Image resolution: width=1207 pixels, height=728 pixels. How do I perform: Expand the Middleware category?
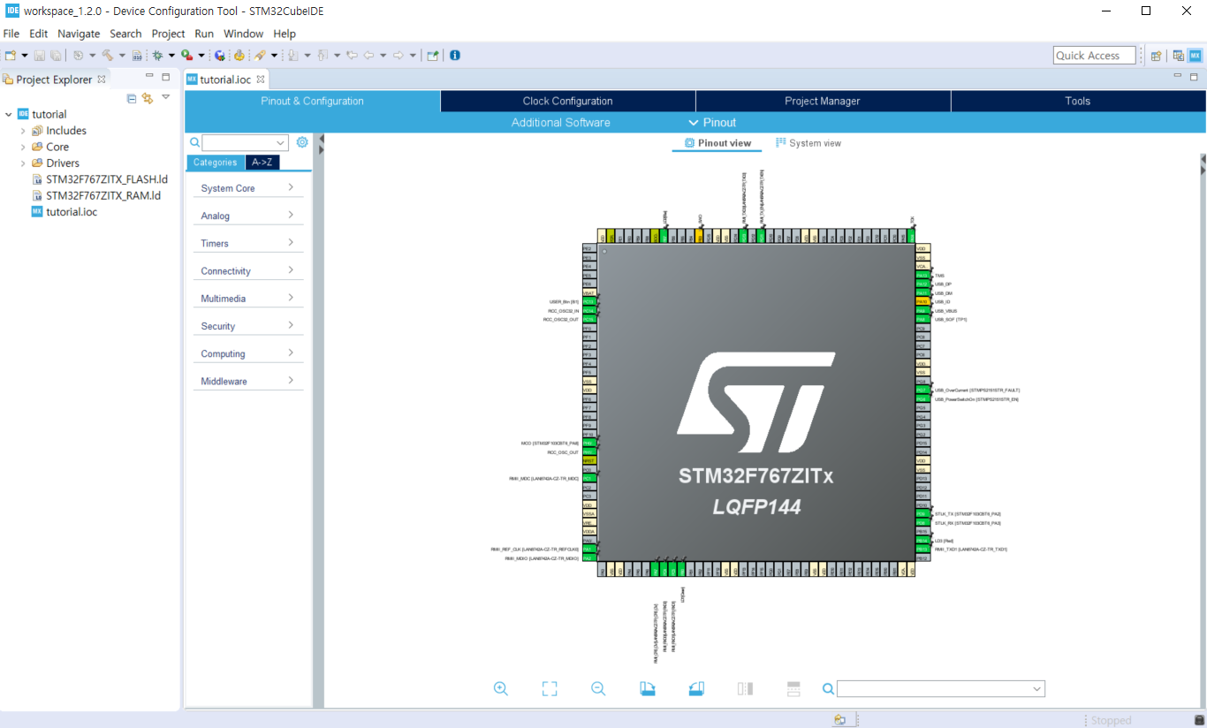click(248, 381)
